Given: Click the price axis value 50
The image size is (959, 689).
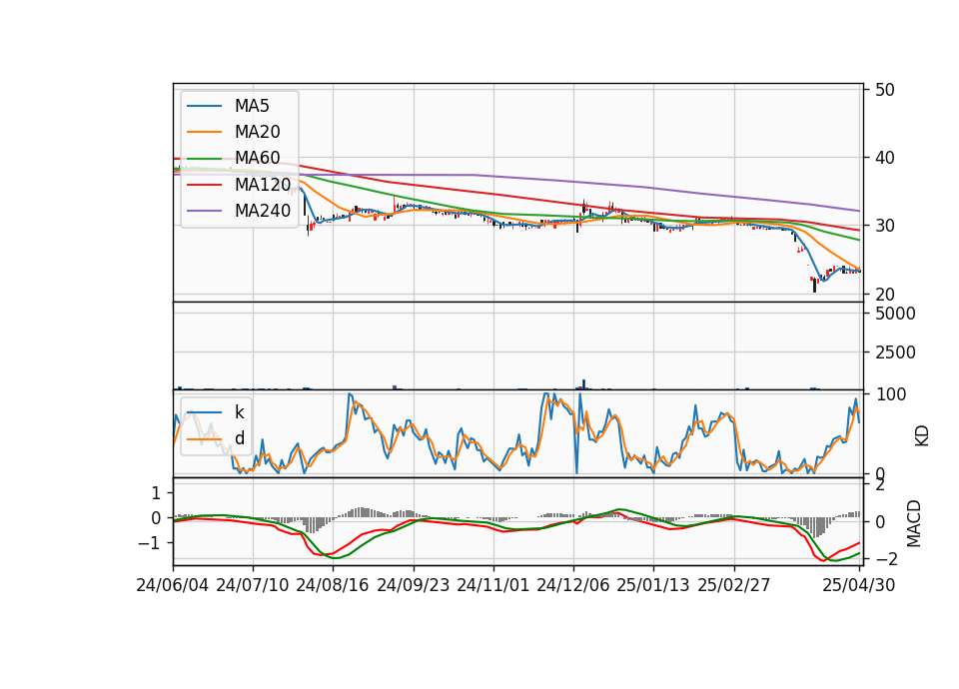Looking at the screenshot, I should (885, 90).
